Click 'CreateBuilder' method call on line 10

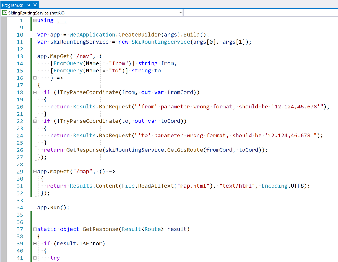pyautogui.click(x=140, y=35)
